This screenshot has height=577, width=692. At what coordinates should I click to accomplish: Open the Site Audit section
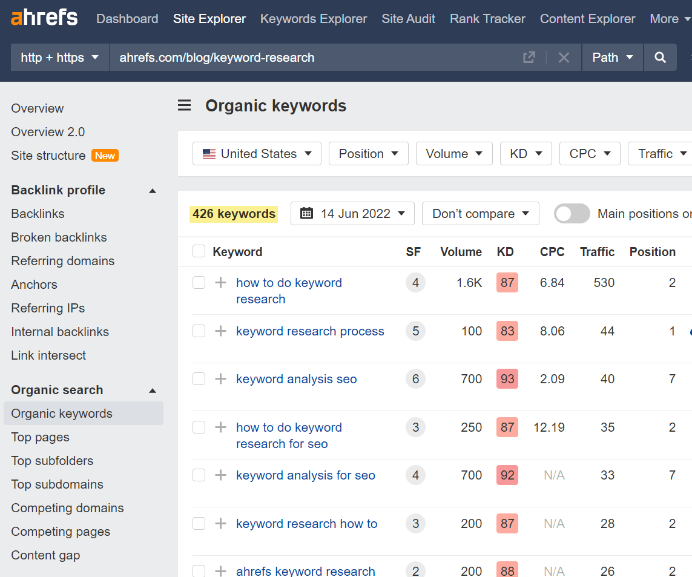[x=408, y=19]
